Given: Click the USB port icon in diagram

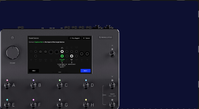Looking at the screenshot, I should (31, 51).
